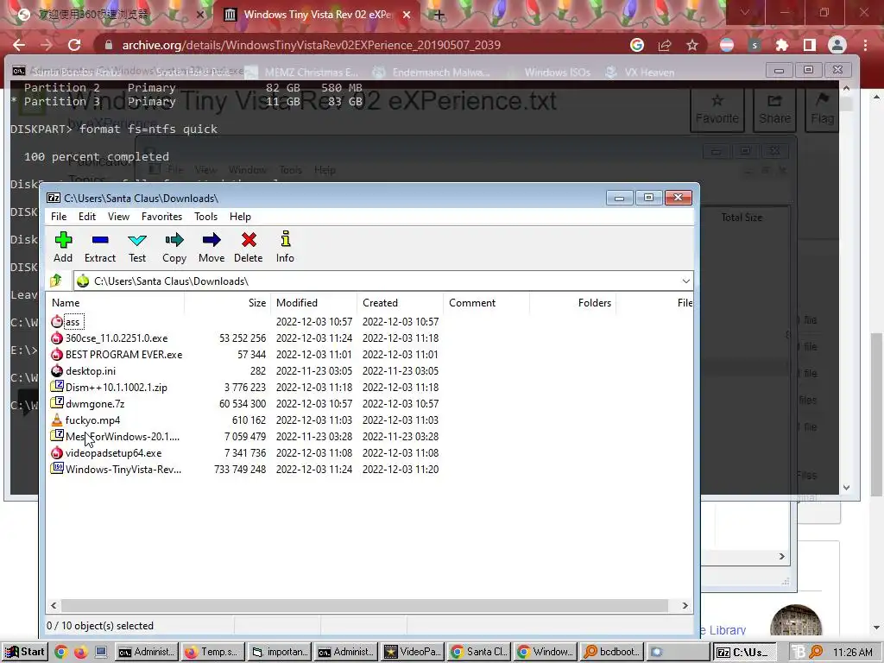
Task: Click the Extract toolbar icon
Action: click(100, 247)
